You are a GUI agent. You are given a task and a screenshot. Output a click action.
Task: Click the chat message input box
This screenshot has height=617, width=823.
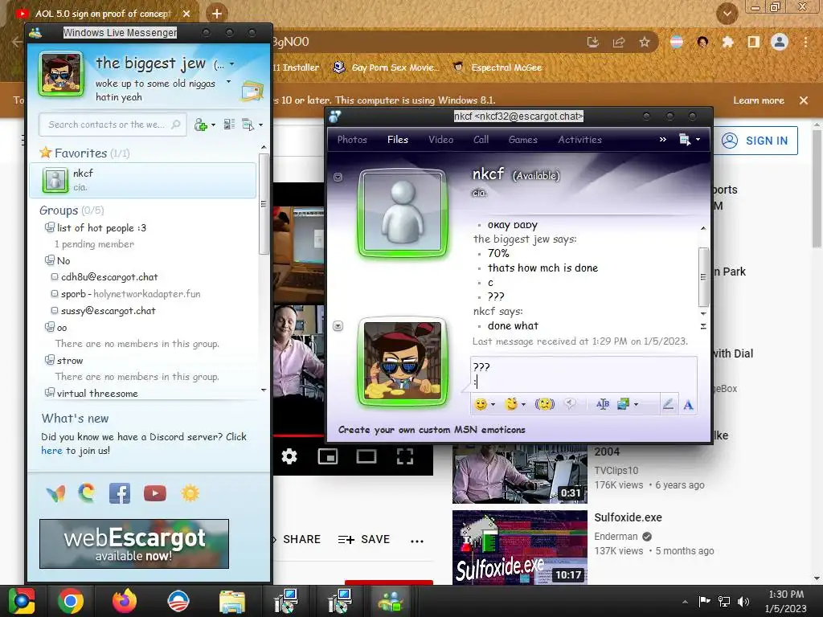point(583,374)
